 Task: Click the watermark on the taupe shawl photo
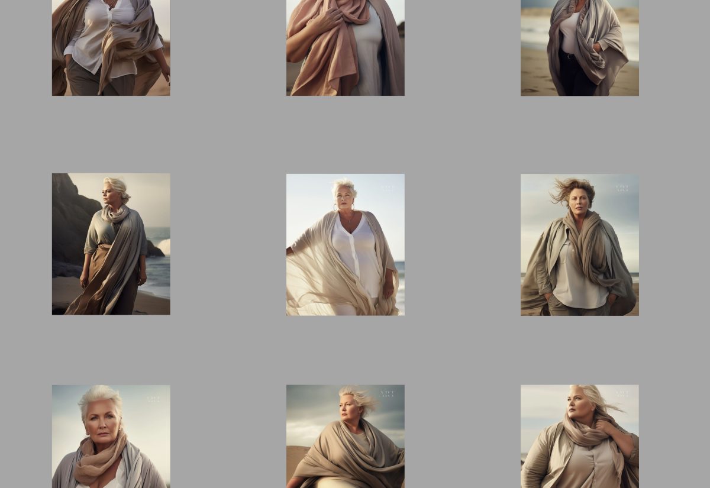coord(388,393)
